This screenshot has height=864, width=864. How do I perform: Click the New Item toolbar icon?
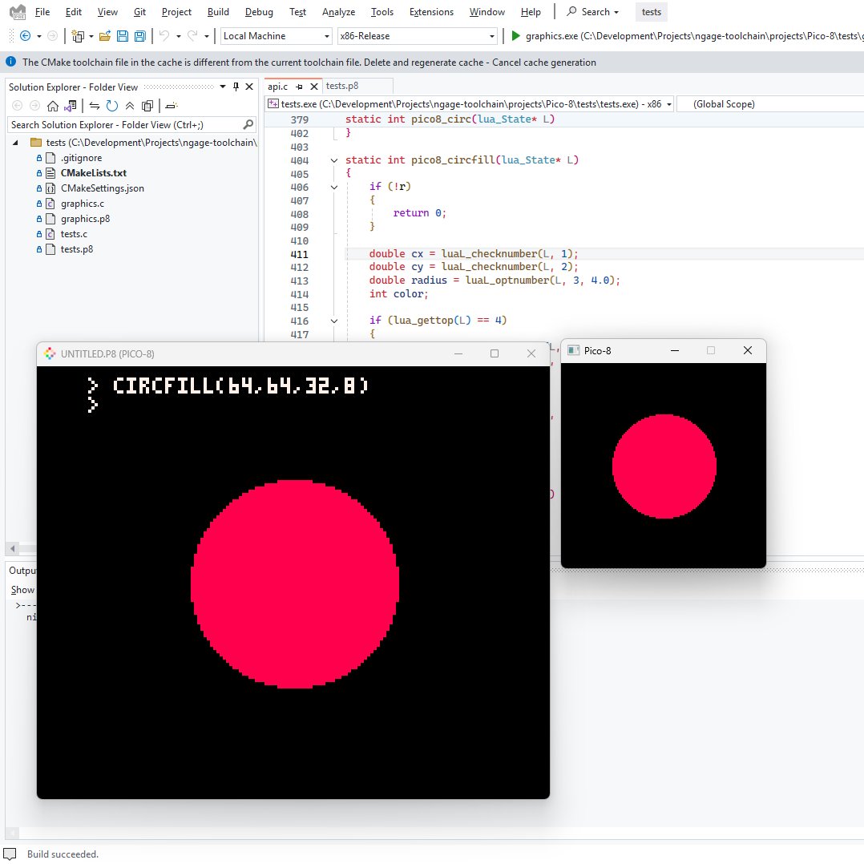pos(79,36)
